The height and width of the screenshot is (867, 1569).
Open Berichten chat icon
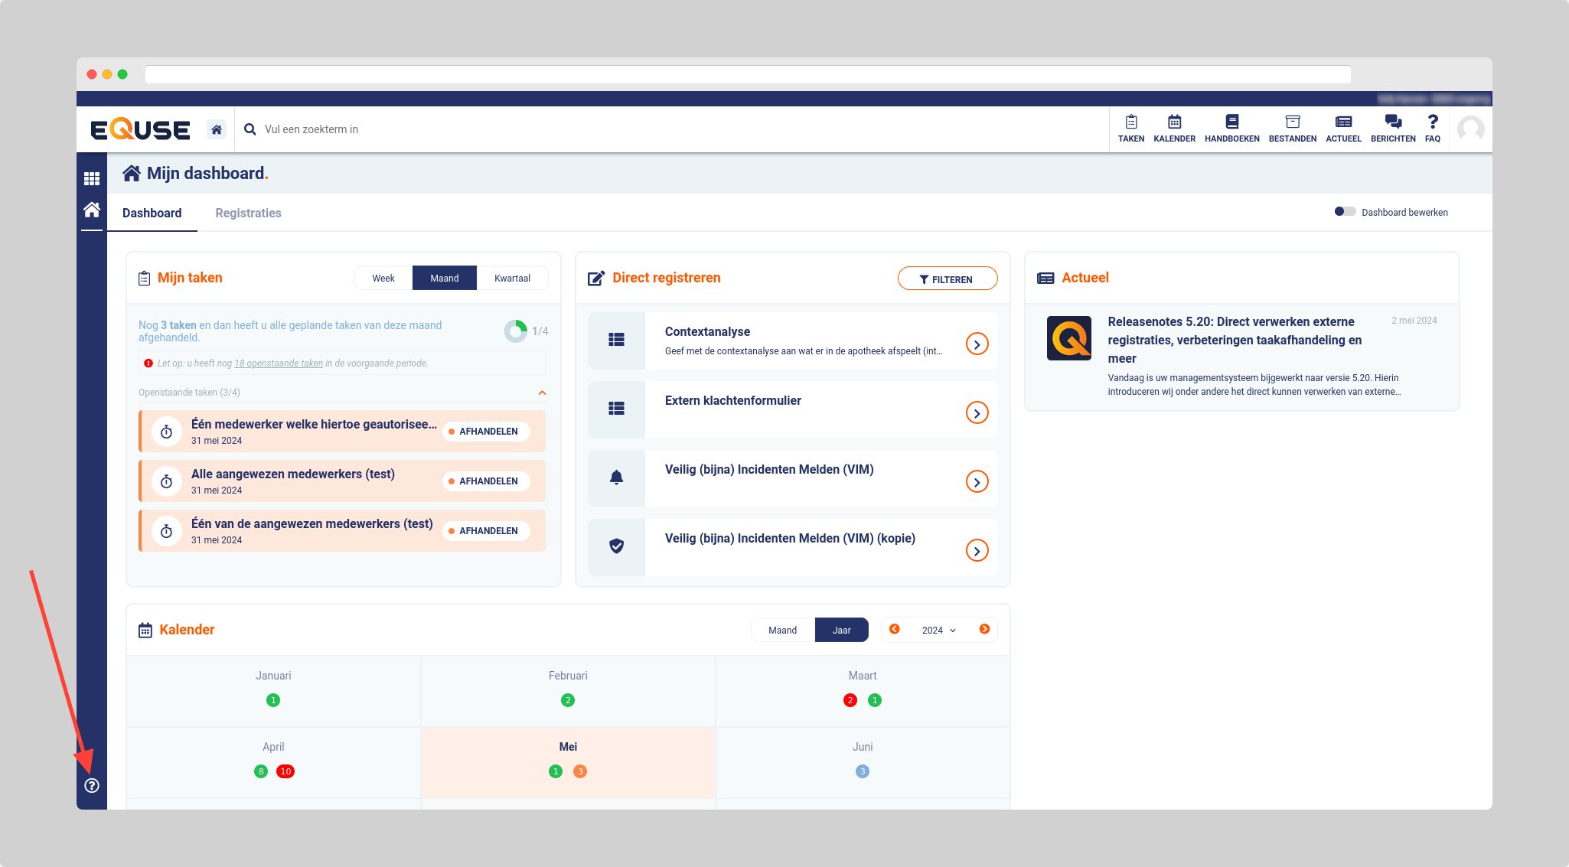tap(1392, 128)
